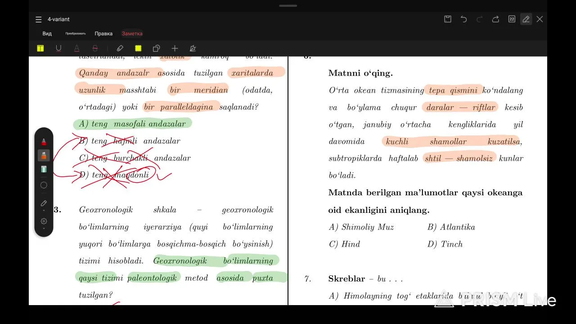
Task: Expand the settings gear options arrow
Action: click(44, 229)
